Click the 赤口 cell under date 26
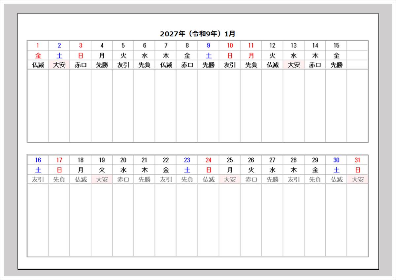 click(x=251, y=180)
